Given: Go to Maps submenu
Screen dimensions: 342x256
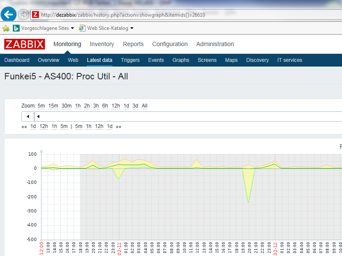Looking at the screenshot, I should coord(231,60).
